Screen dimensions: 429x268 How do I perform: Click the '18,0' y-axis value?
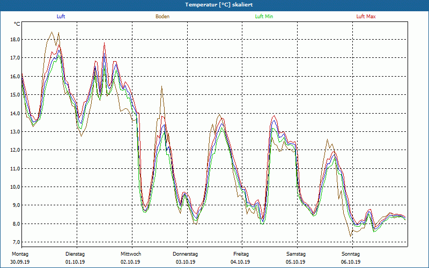click(16, 39)
